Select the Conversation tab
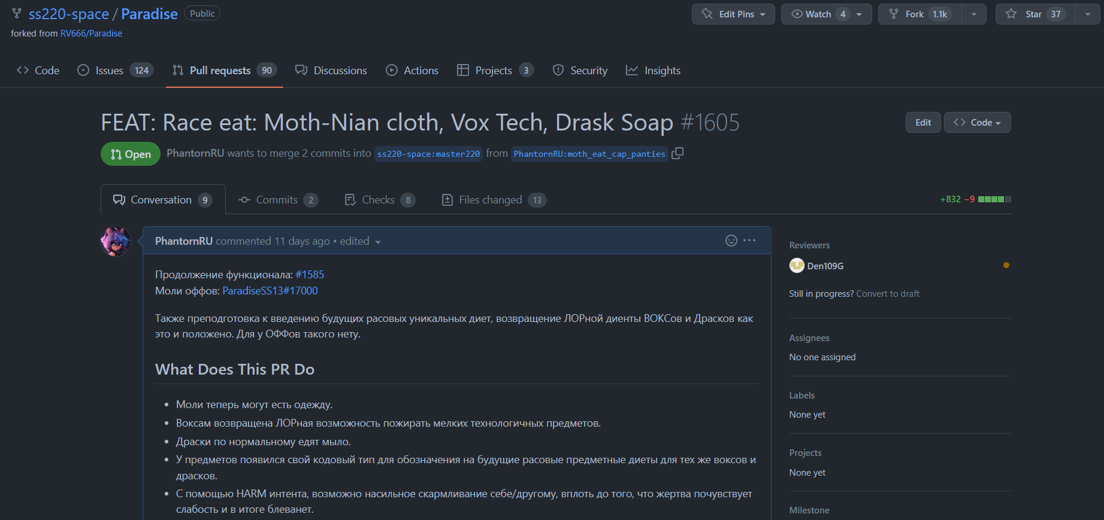1104x520 pixels. coord(163,200)
